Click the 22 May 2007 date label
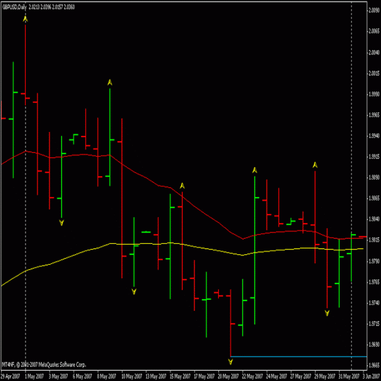Viewport: 381px width, 381px height. click(252, 377)
